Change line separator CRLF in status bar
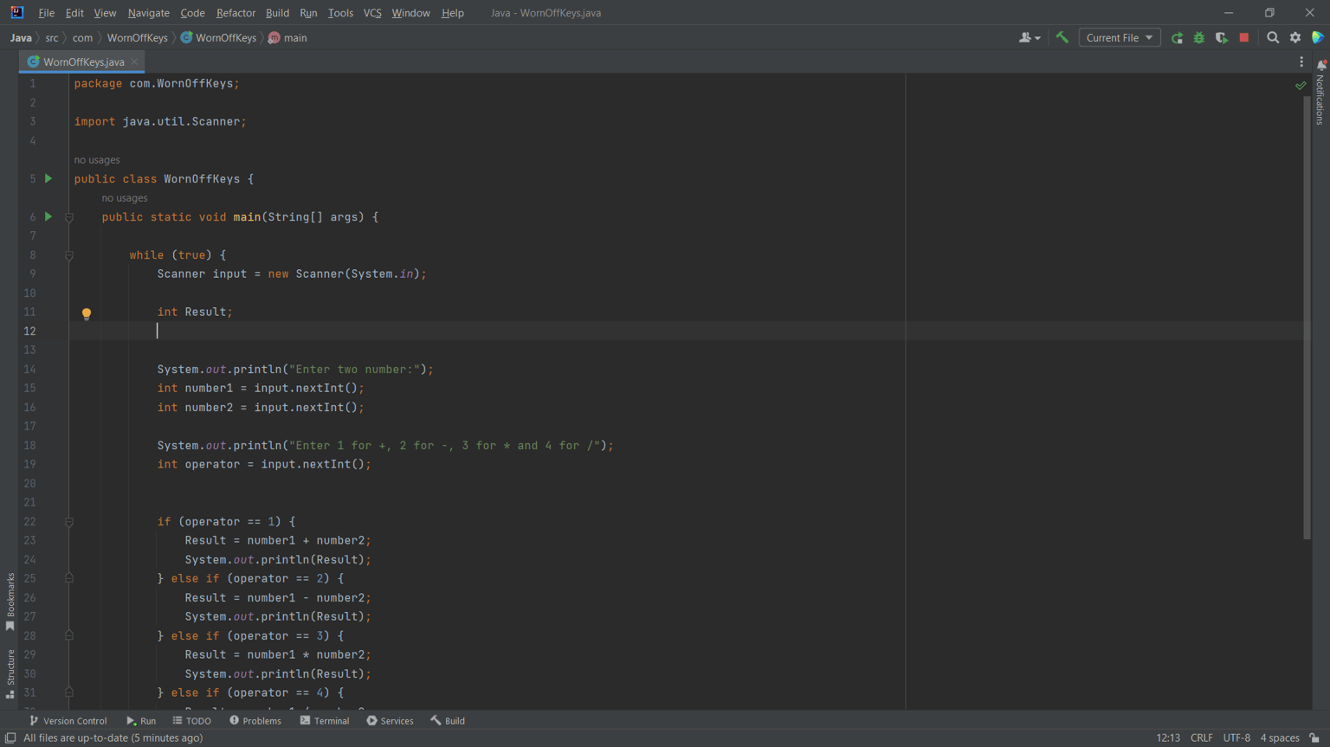This screenshot has height=747, width=1330. pyautogui.click(x=1201, y=738)
